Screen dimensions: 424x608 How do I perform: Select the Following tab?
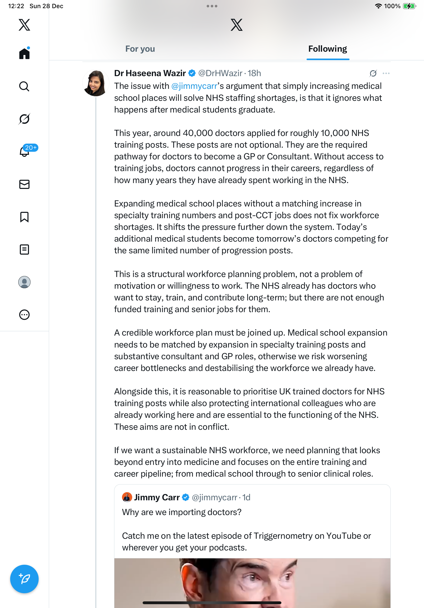pos(327,49)
